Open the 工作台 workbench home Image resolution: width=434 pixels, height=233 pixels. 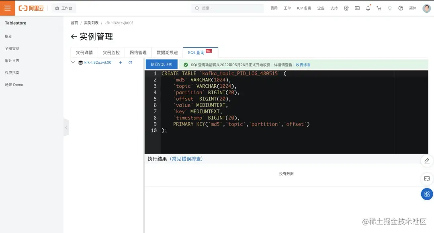pyautogui.click(x=63, y=8)
